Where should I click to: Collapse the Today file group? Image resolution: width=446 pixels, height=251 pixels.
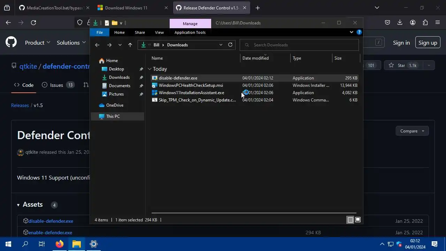pos(149,69)
